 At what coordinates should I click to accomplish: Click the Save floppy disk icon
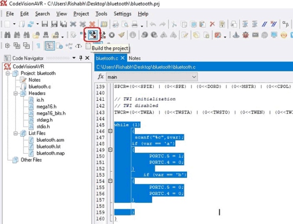tap(44, 23)
